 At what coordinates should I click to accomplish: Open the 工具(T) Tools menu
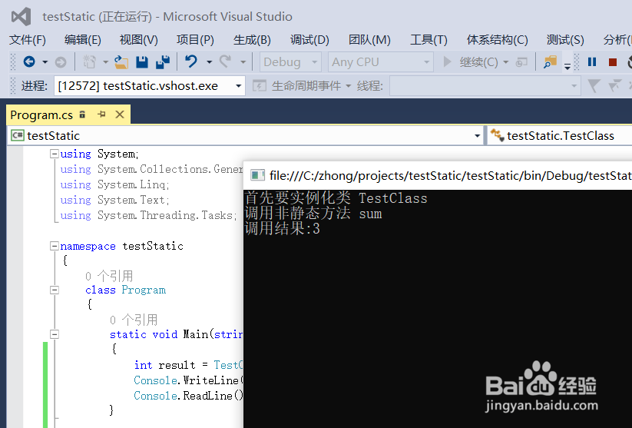click(429, 39)
